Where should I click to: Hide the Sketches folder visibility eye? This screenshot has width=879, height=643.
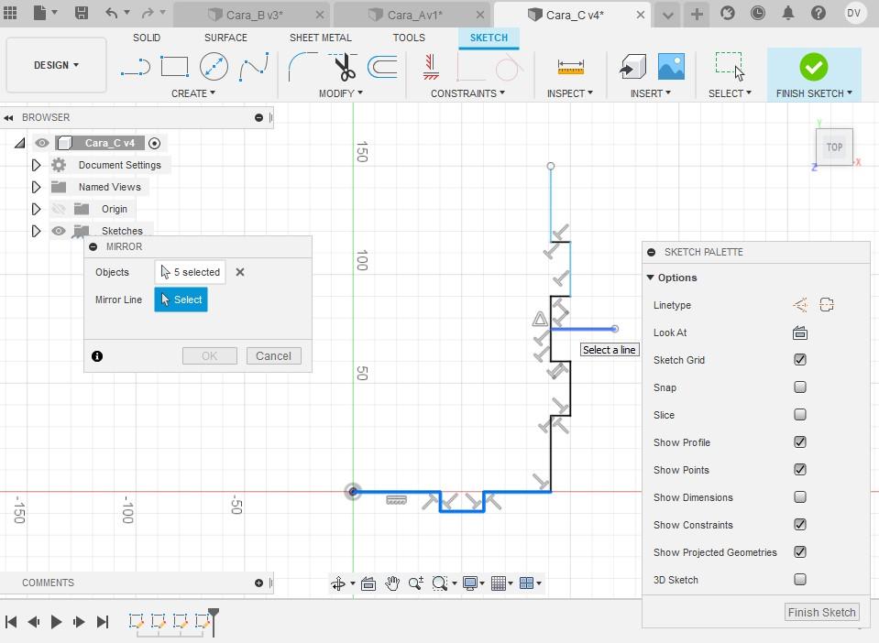click(59, 231)
